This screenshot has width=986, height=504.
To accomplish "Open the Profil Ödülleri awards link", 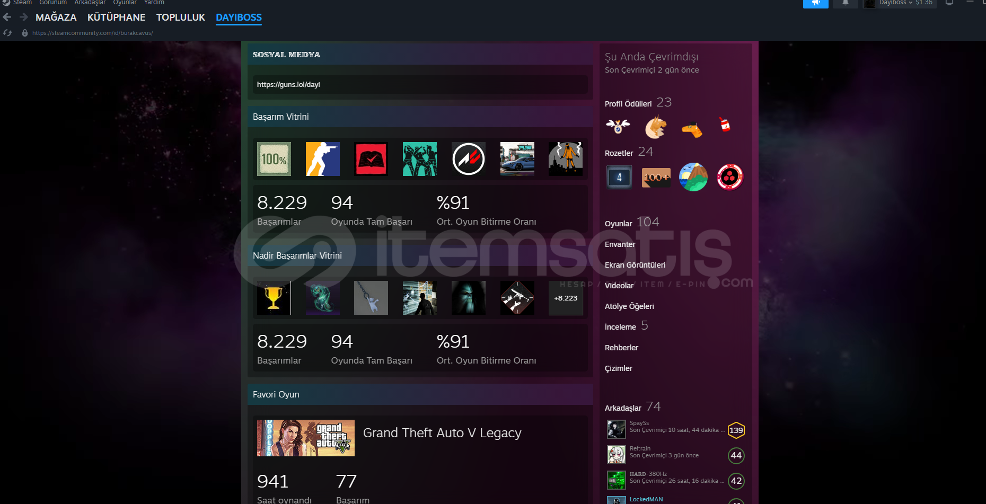I will pyautogui.click(x=628, y=104).
